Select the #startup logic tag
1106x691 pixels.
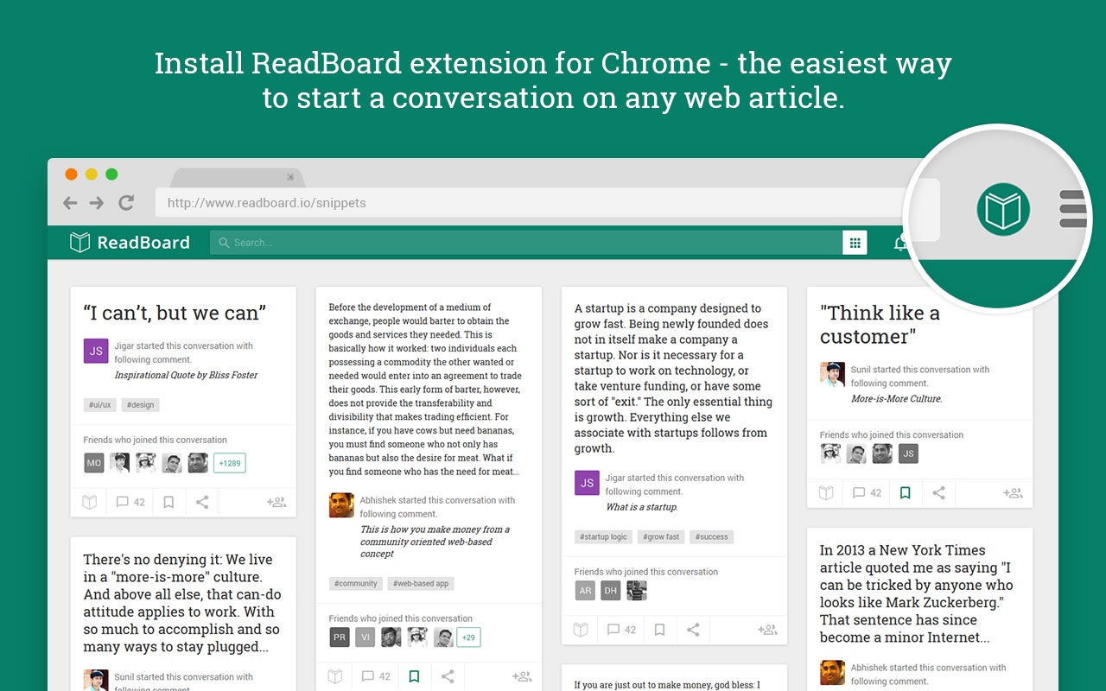click(x=604, y=537)
